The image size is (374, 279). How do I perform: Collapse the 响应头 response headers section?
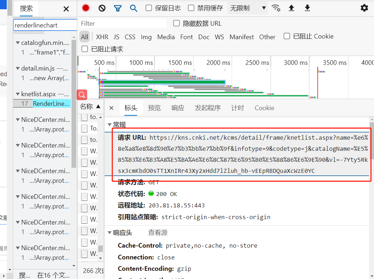(x=110, y=232)
